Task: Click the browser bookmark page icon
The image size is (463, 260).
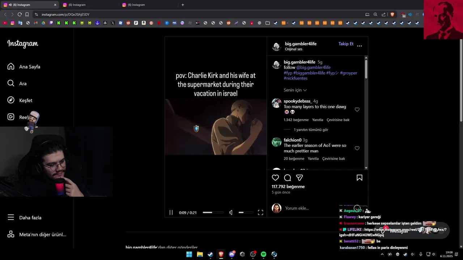Action: 27,14
